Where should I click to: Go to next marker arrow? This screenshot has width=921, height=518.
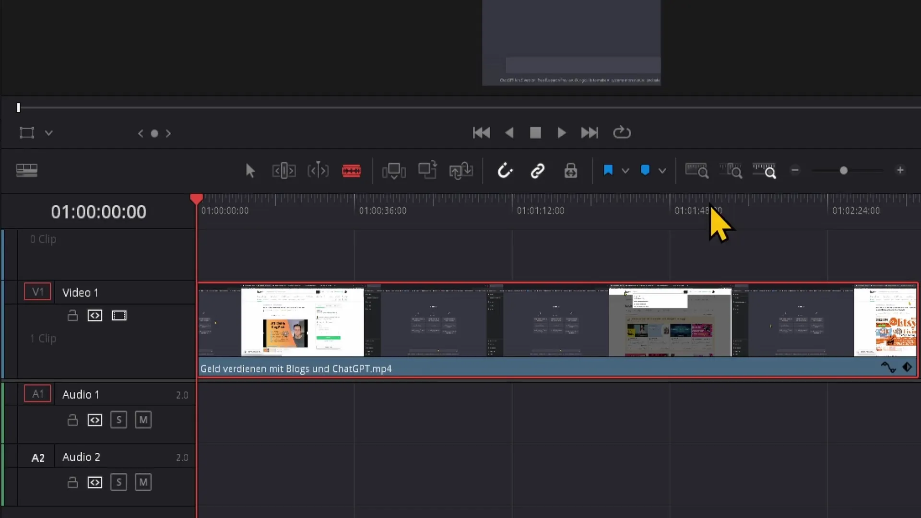pos(168,133)
